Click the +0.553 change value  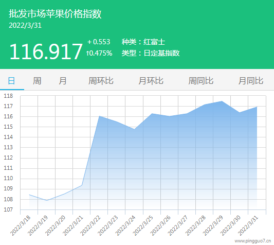point(99,42)
